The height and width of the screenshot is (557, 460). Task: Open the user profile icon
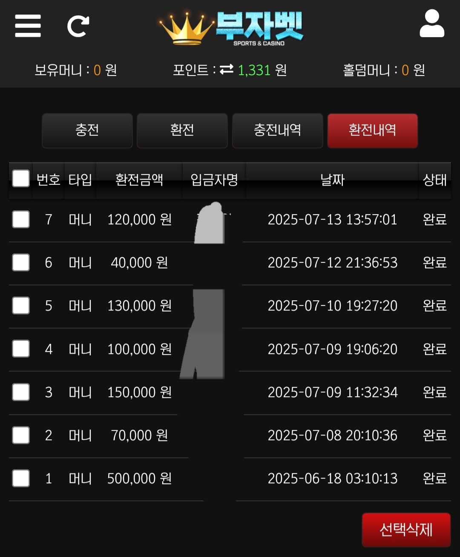point(432,24)
